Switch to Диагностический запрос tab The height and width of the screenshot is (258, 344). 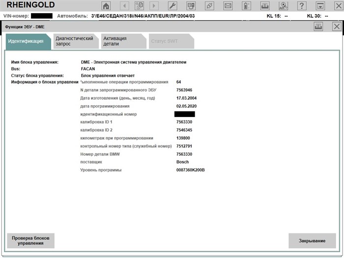pos(76,41)
